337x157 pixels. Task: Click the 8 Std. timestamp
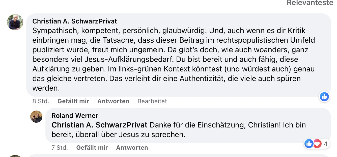pyautogui.click(x=41, y=101)
